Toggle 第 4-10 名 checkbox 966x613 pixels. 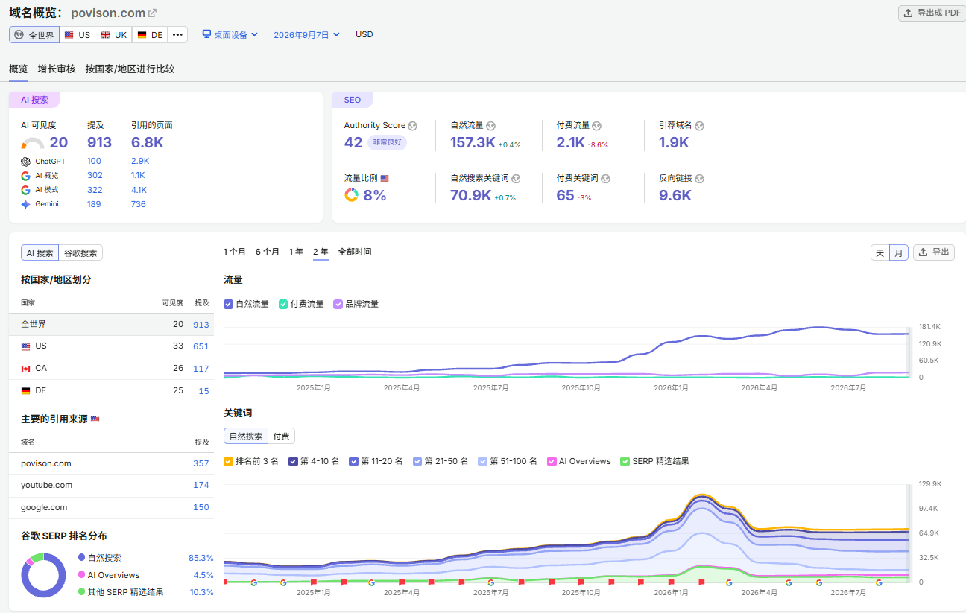tap(293, 461)
